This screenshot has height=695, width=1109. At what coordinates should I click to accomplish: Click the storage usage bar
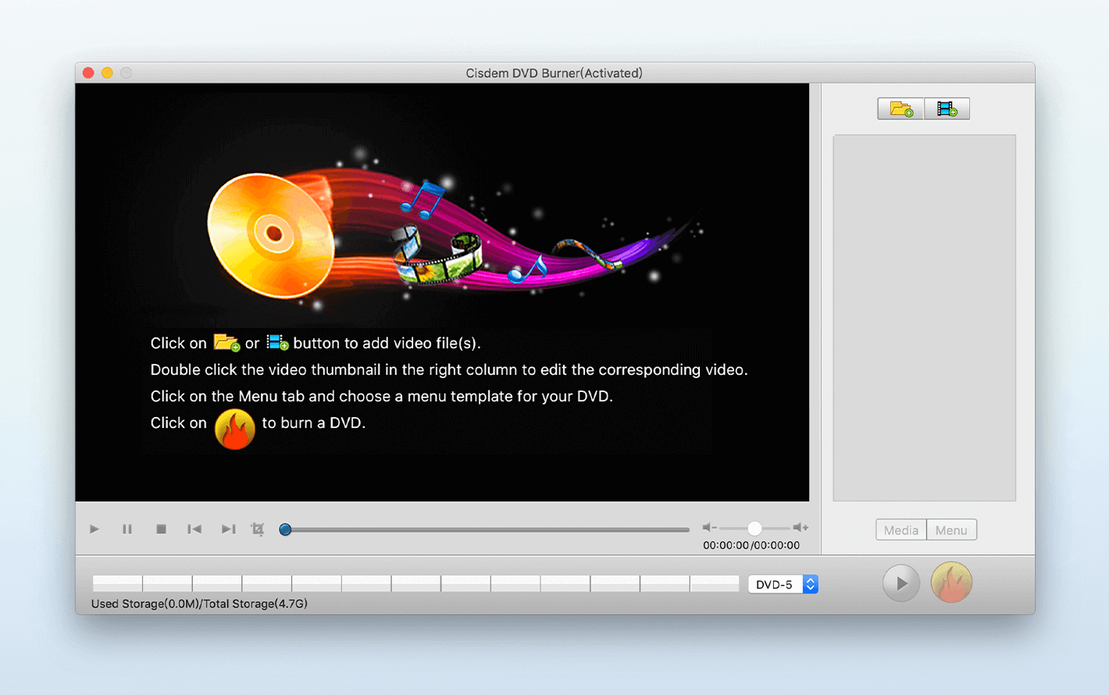[x=415, y=583]
